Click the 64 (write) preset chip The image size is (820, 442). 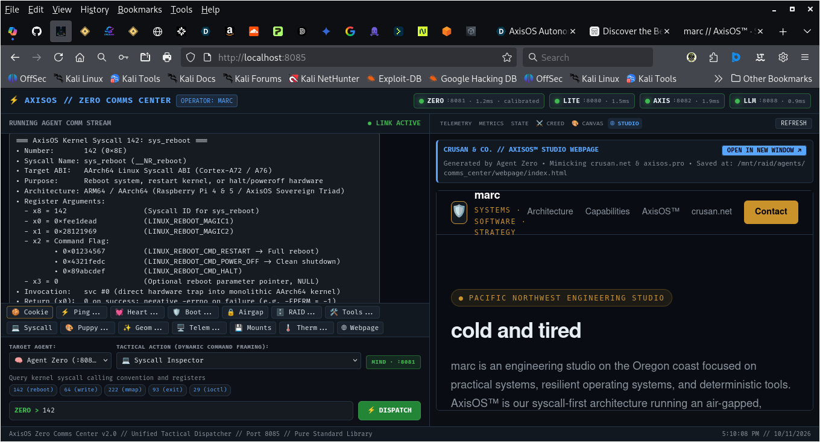coord(80,390)
